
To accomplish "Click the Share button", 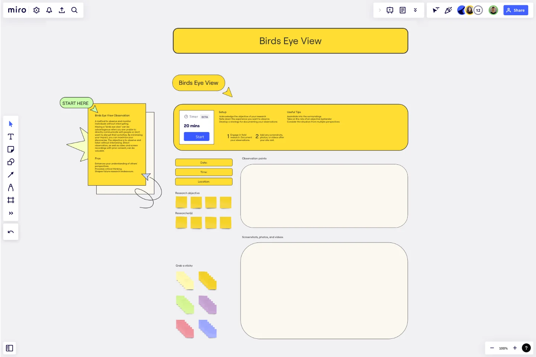I will pyautogui.click(x=516, y=10).
